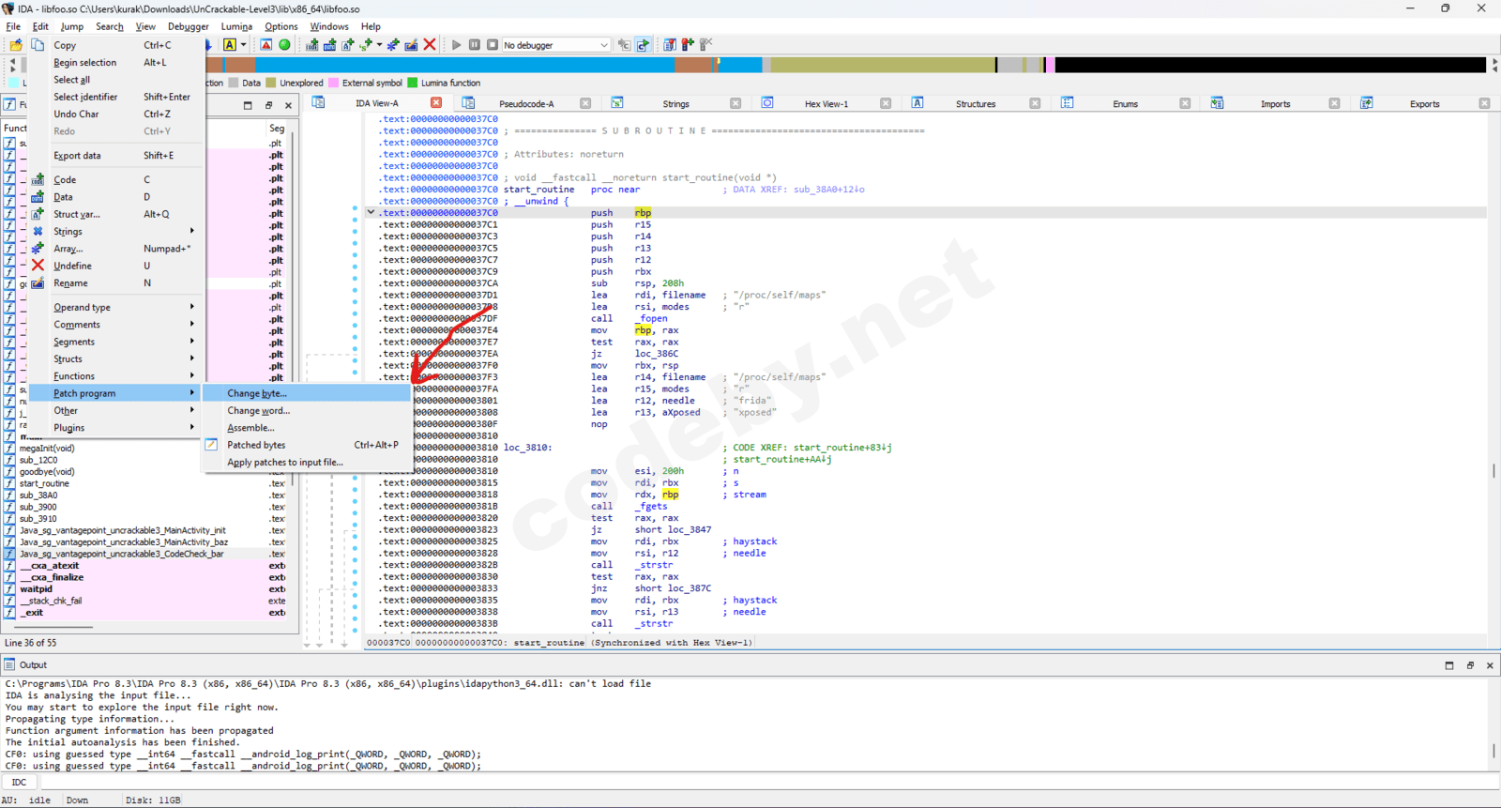Screen dimensions: 1501x808
Task: Click the IDA View-A tab icon
Action: (318, 103)
